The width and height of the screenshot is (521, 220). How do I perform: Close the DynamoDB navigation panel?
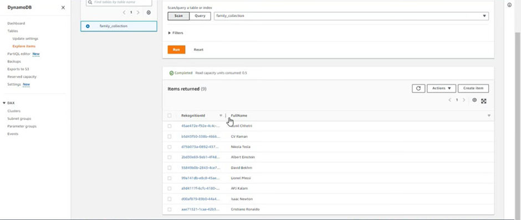tap(63, 8)
